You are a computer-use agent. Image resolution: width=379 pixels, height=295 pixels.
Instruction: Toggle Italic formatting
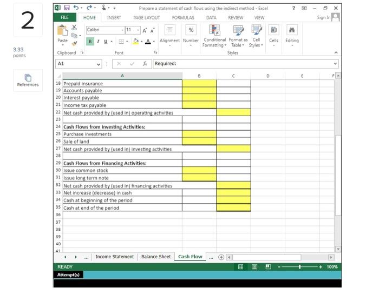coord(98,42)
